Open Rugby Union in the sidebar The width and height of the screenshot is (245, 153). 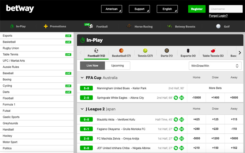click(x=37, y=48)
